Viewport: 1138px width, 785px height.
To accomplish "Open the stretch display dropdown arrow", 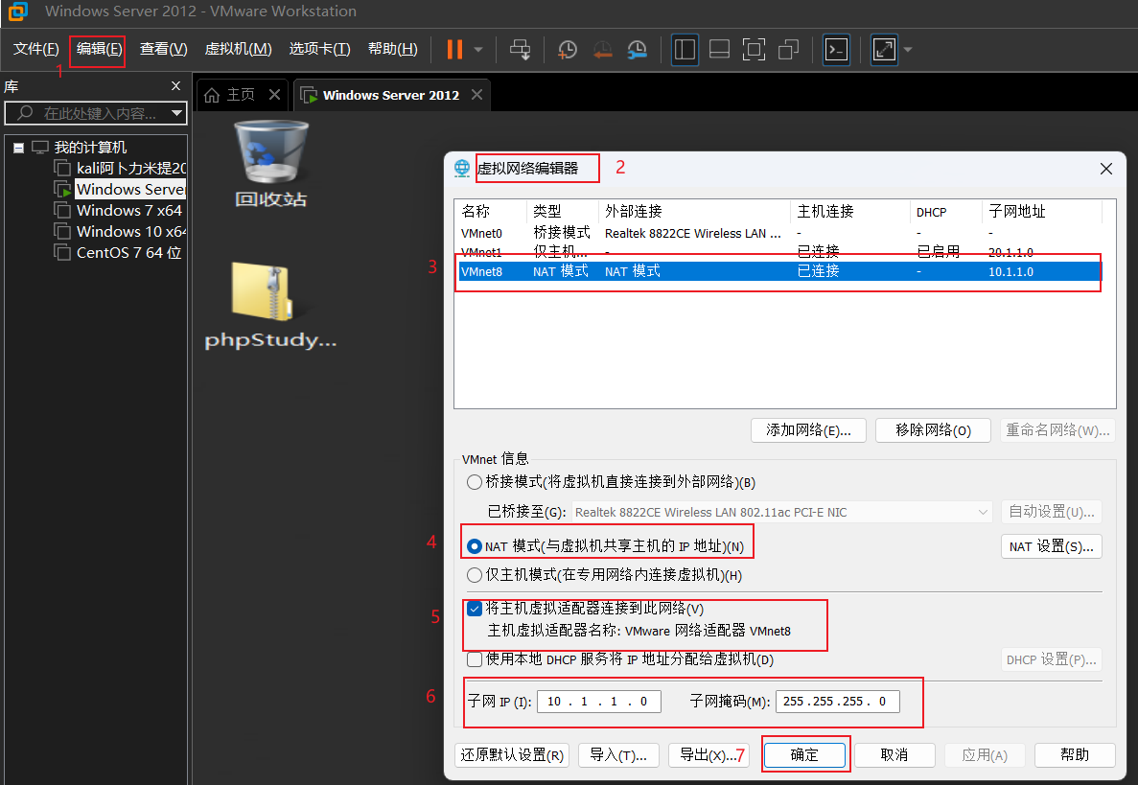I will point(907,49).
